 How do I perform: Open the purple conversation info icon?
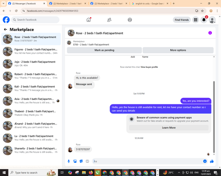(x=210, y=33)
